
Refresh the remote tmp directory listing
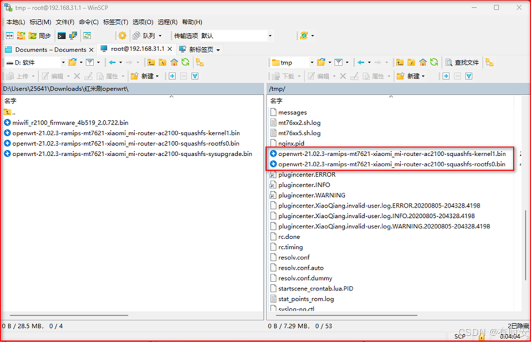[434, 63]
